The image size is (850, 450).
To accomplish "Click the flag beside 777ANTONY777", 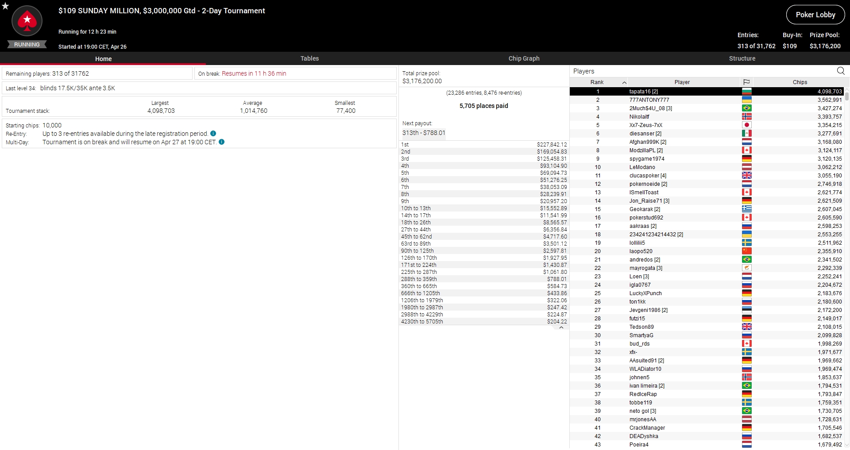I will (747, 100).
